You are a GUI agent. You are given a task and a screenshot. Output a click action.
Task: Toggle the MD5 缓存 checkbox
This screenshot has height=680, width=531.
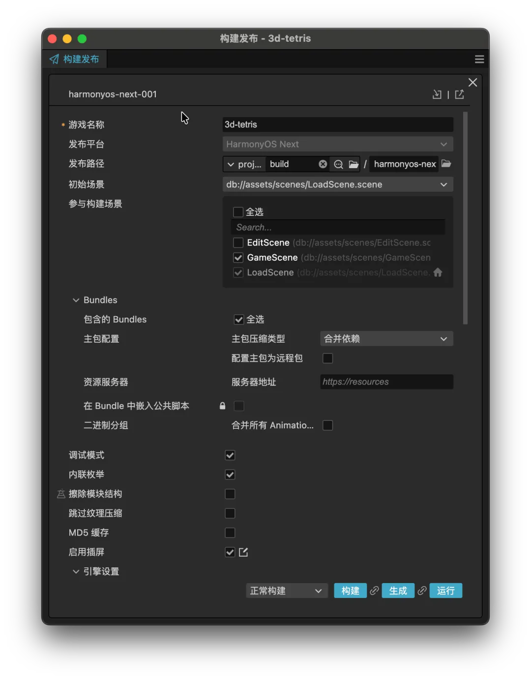(x=230, y=533)
